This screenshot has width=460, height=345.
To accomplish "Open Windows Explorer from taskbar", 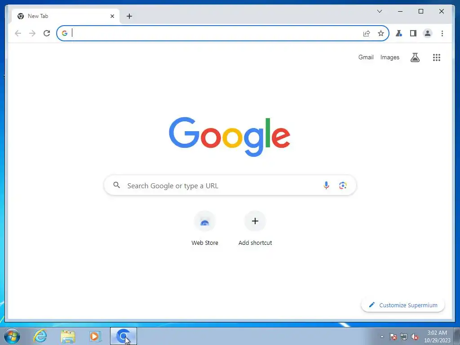I will (68, 336).
